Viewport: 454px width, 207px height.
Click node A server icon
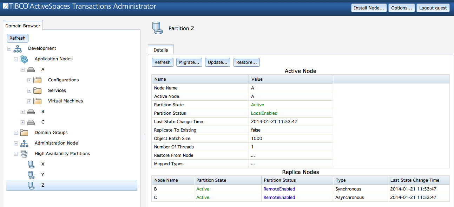click(31, 69)
